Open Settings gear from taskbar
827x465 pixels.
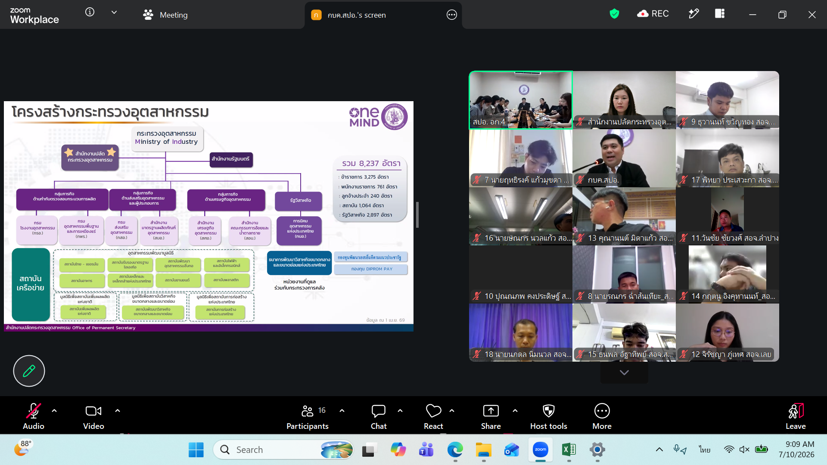[x=597, y=450]
